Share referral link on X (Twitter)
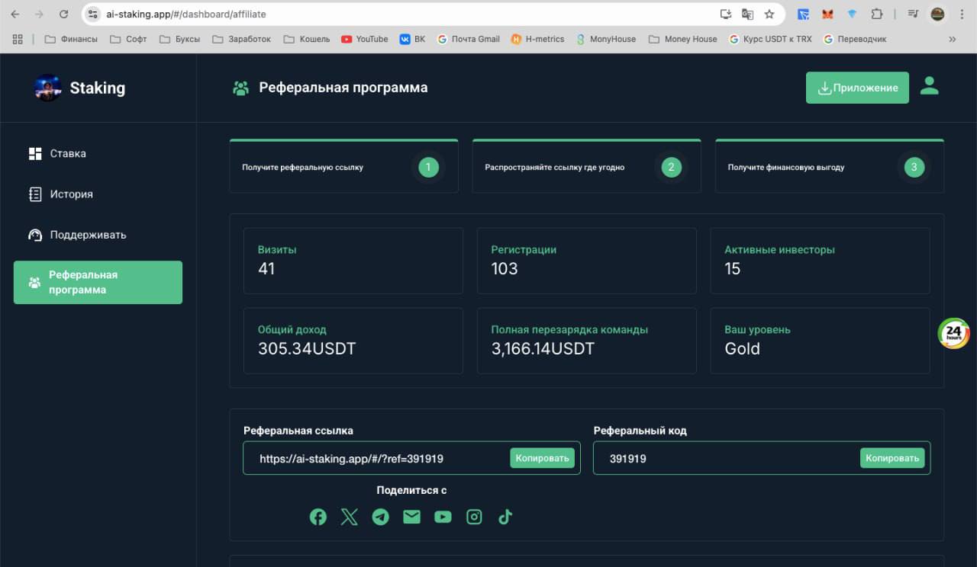The image size is (977, 567). click(x=349, y=517)
